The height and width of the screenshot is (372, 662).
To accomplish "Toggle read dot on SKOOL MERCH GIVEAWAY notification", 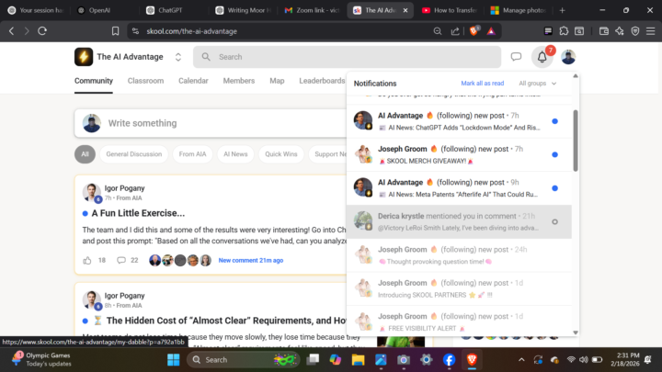I will pos(554,155).
